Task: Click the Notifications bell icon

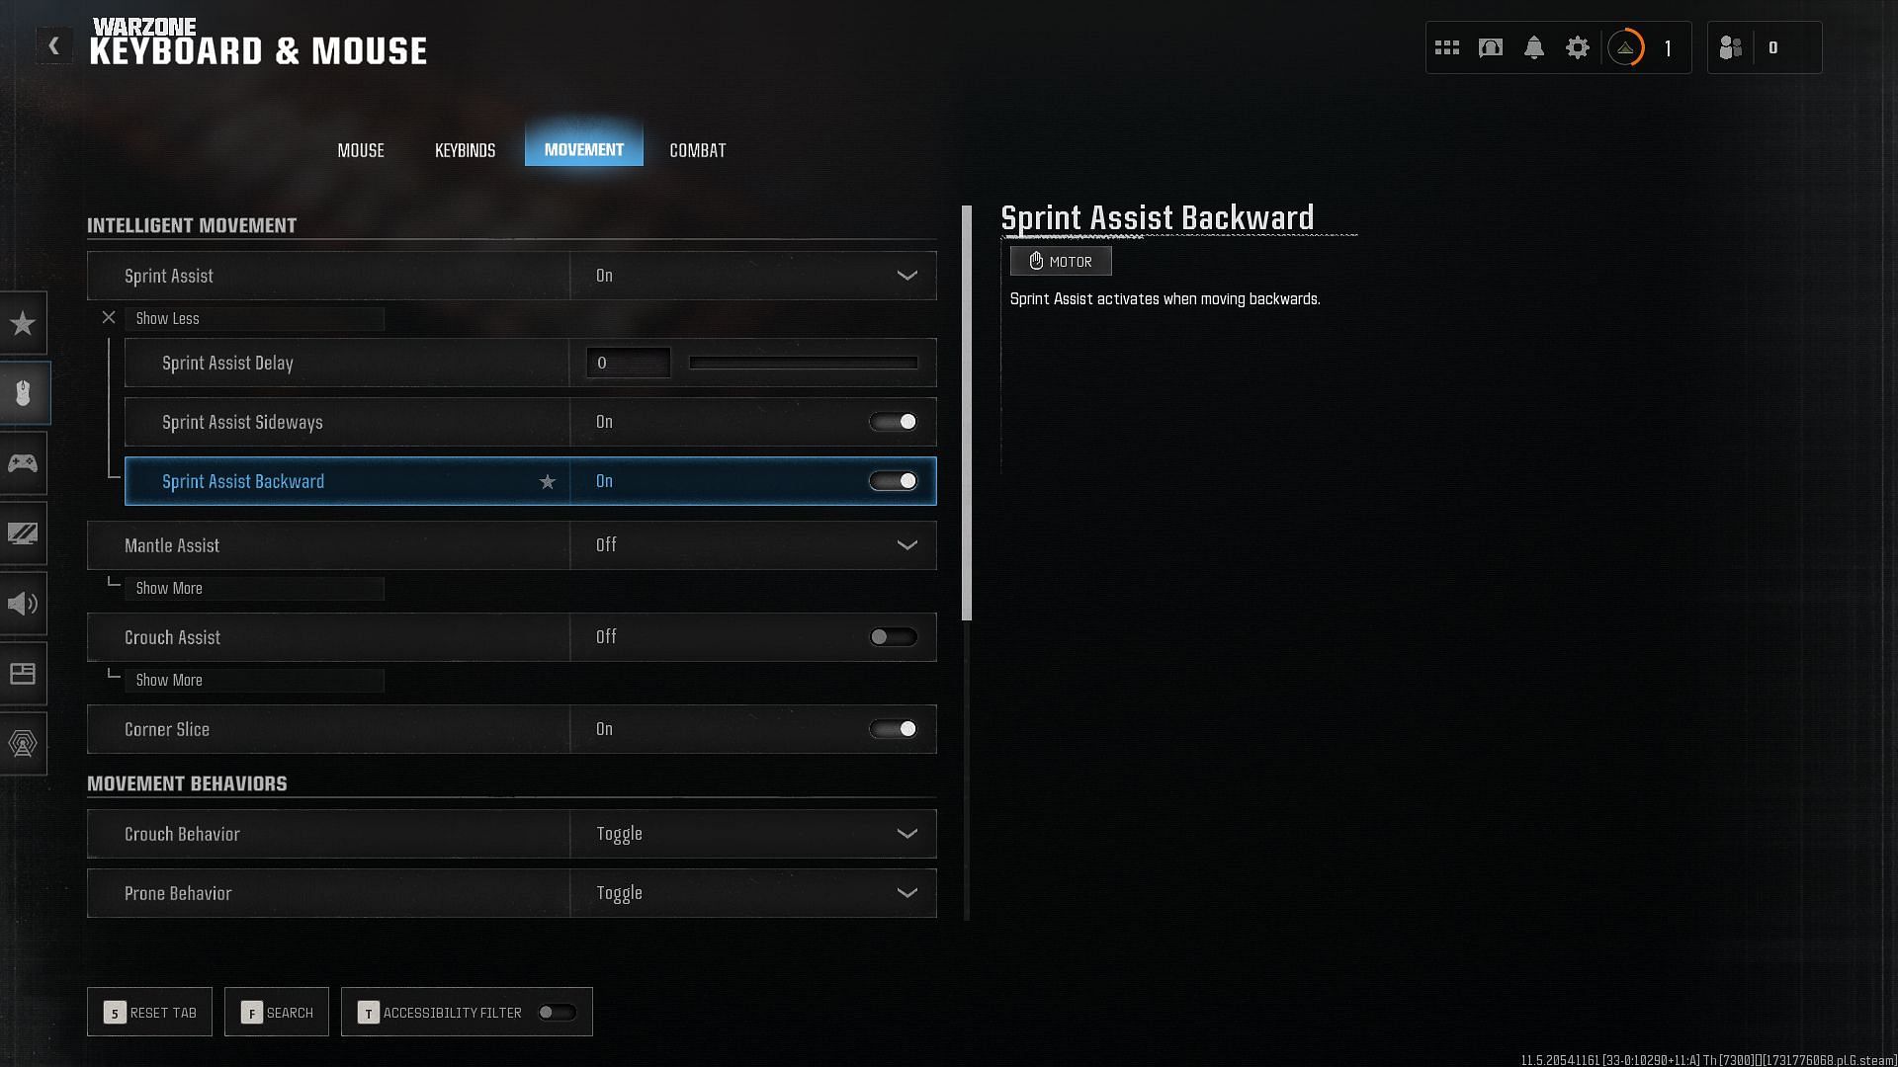Action: pos(1534,46)
